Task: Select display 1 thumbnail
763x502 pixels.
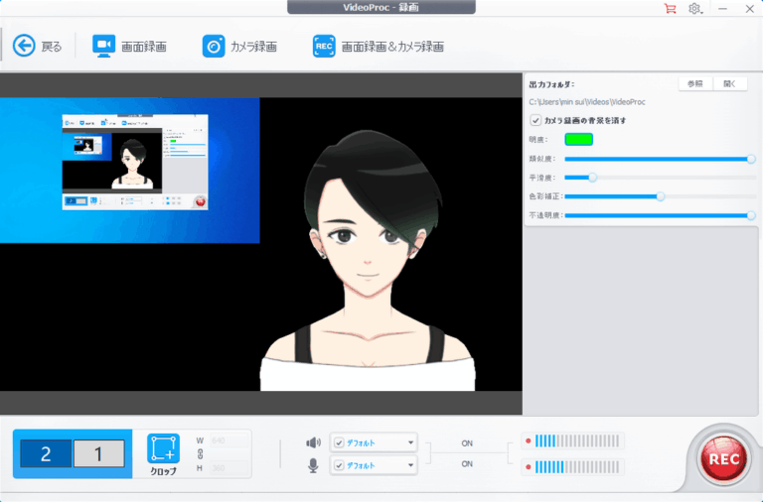Action: click(x=99, y=453)
